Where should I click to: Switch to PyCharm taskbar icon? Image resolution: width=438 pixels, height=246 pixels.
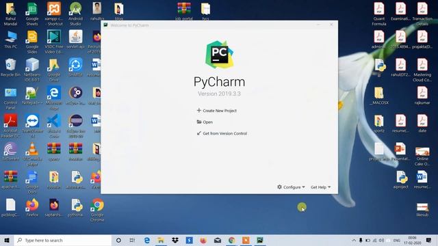pyautogui.click(x=260, y=240)
